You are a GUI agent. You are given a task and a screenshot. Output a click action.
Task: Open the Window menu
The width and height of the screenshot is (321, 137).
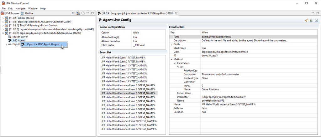click(x=33, y=8)
